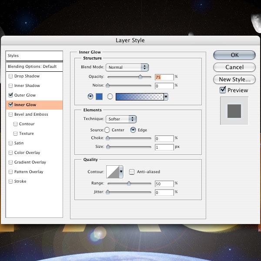This screenshot has height=261, width=261.
Task: Click the OK button
Action: pyautogui.click(x=234, y=55)
